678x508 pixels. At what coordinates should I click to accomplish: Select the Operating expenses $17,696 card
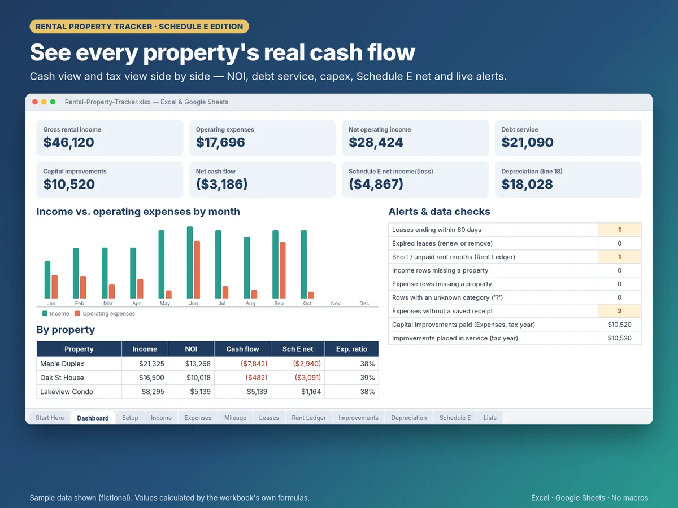pyautogui.click(x=263, y=138)
